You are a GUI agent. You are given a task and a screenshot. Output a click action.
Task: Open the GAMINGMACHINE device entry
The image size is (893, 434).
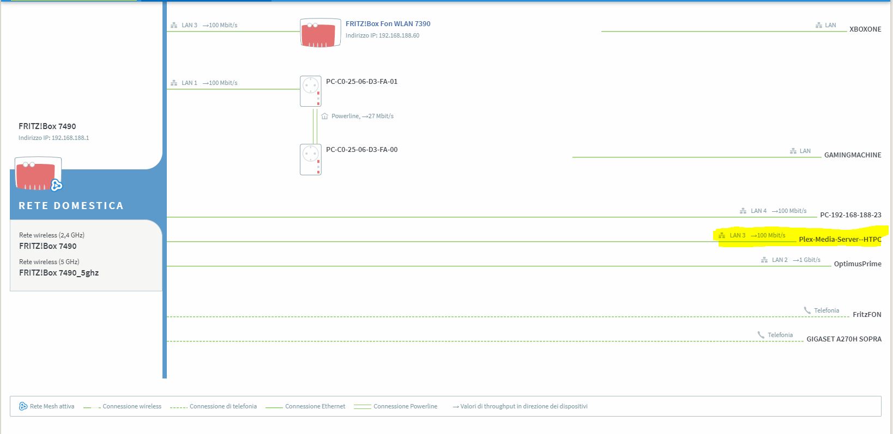[853, 155]
